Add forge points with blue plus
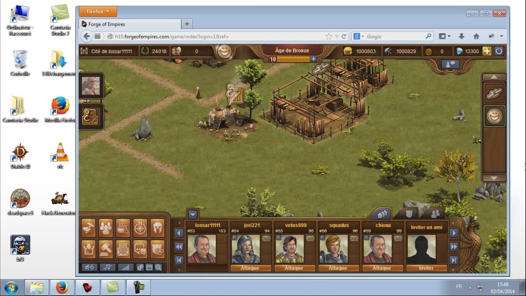Image resolution: width=526 pixels, height=296 pixels. (x=314, y=59)
